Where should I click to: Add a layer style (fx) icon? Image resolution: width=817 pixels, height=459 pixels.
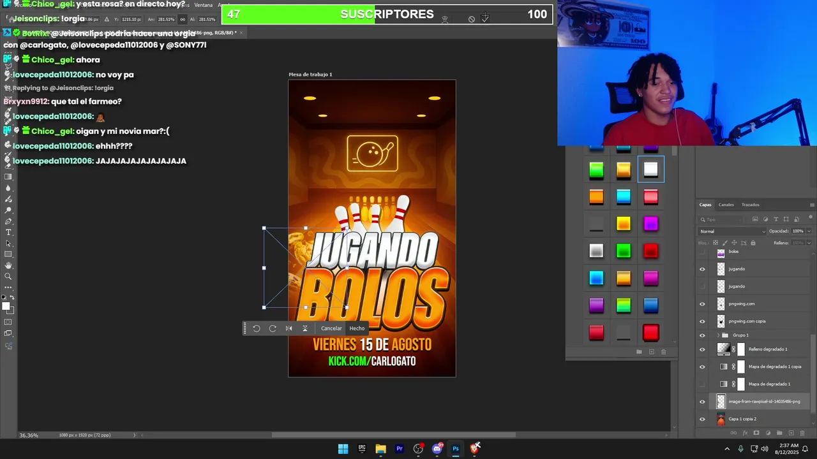(745, 433)
